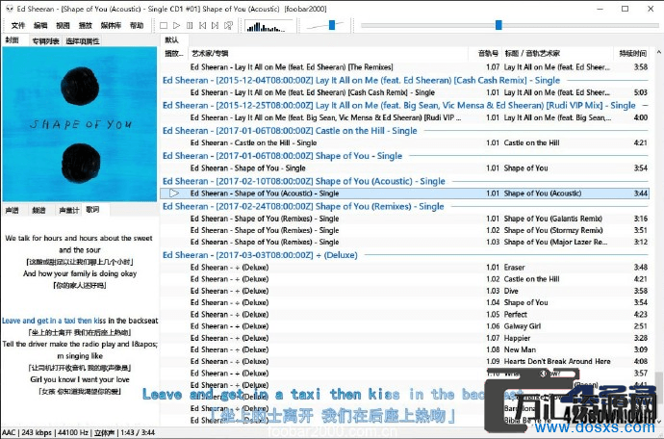Select the Perfect track row
This screenshot has width=664, height=439.
[x=404, y=315]
